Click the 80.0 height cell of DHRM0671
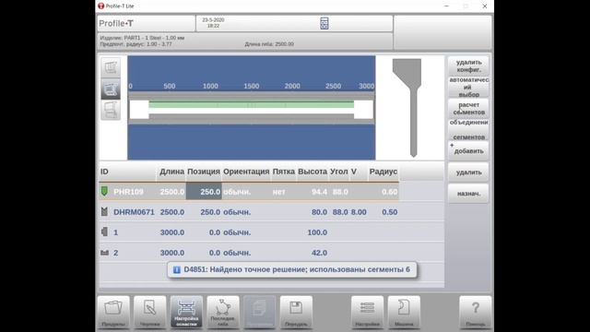This screenshot has width=590, height=332. coord(319,212)
